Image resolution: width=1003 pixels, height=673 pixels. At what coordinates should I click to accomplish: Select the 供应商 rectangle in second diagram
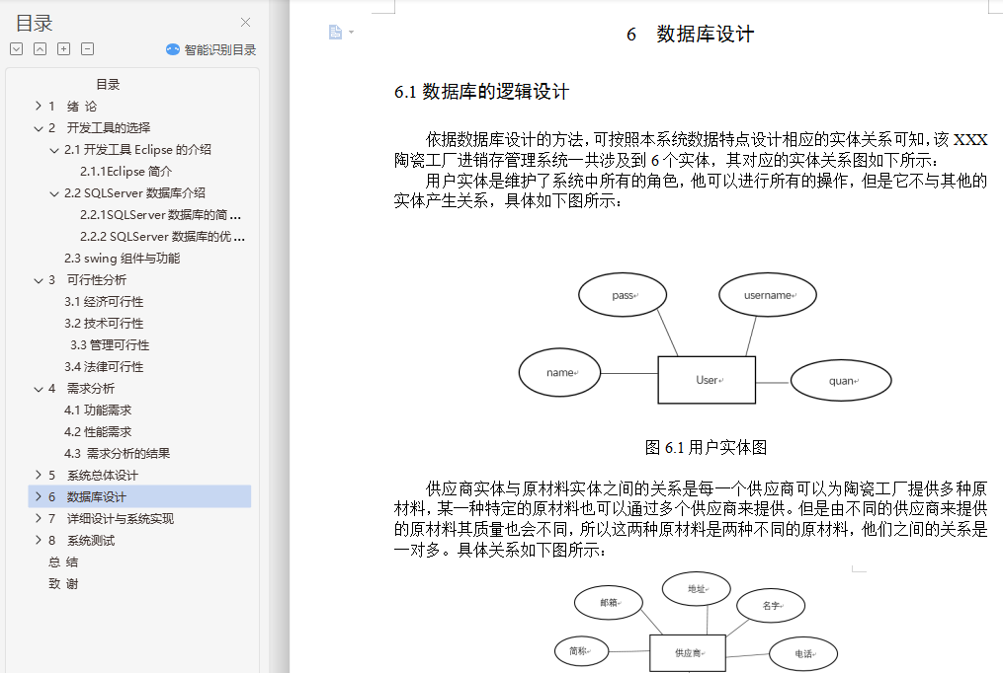688,653
